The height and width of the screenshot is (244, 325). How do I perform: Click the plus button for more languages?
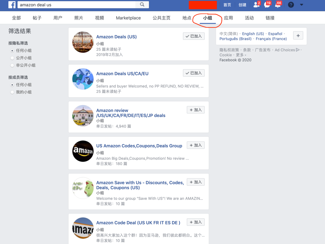pyautogui.click(x=298, y=36)
